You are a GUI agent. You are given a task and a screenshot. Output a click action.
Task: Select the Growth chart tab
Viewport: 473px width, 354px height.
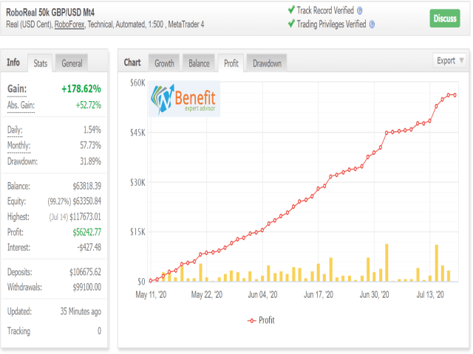click(164, 63)
